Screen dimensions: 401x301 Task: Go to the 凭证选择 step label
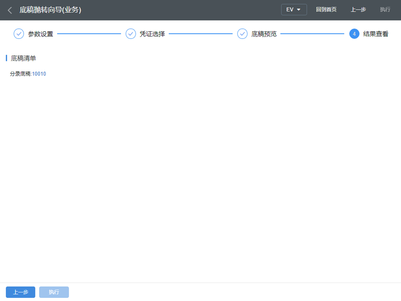152,34
